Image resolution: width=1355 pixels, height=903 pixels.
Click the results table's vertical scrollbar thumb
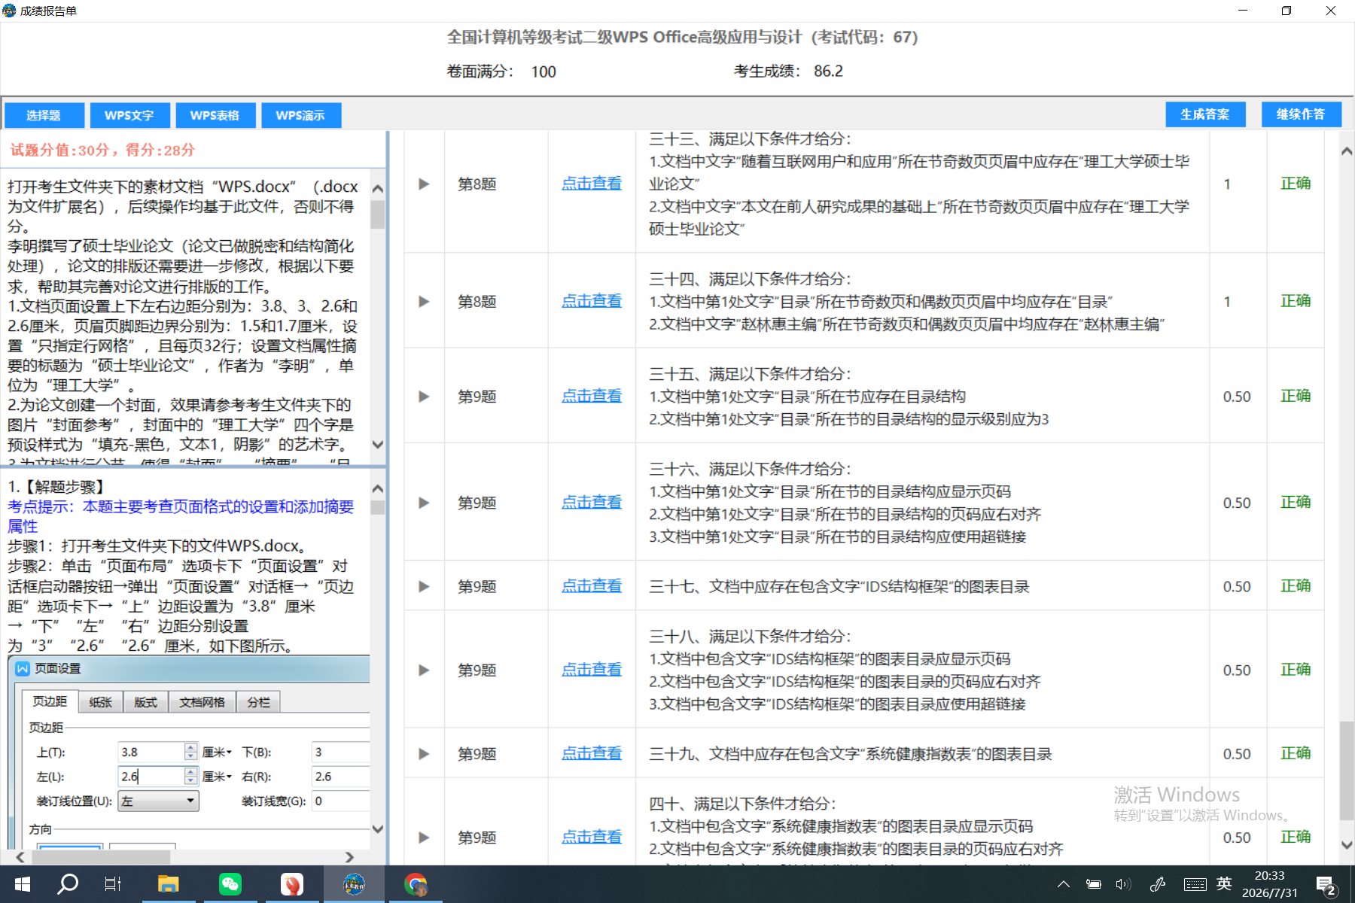click(1347, 771)
